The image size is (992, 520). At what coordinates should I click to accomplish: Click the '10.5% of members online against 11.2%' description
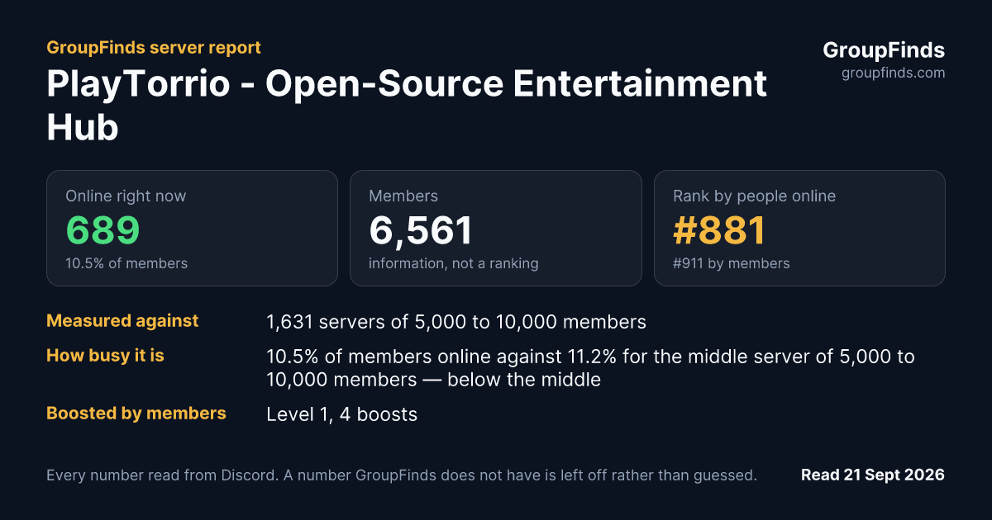[590, 368]
